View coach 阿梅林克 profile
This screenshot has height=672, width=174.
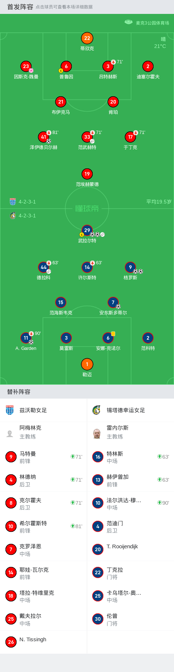(x=43, y=432)
